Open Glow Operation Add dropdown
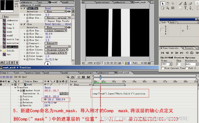The image size is (199, 123). coord(58,47)
